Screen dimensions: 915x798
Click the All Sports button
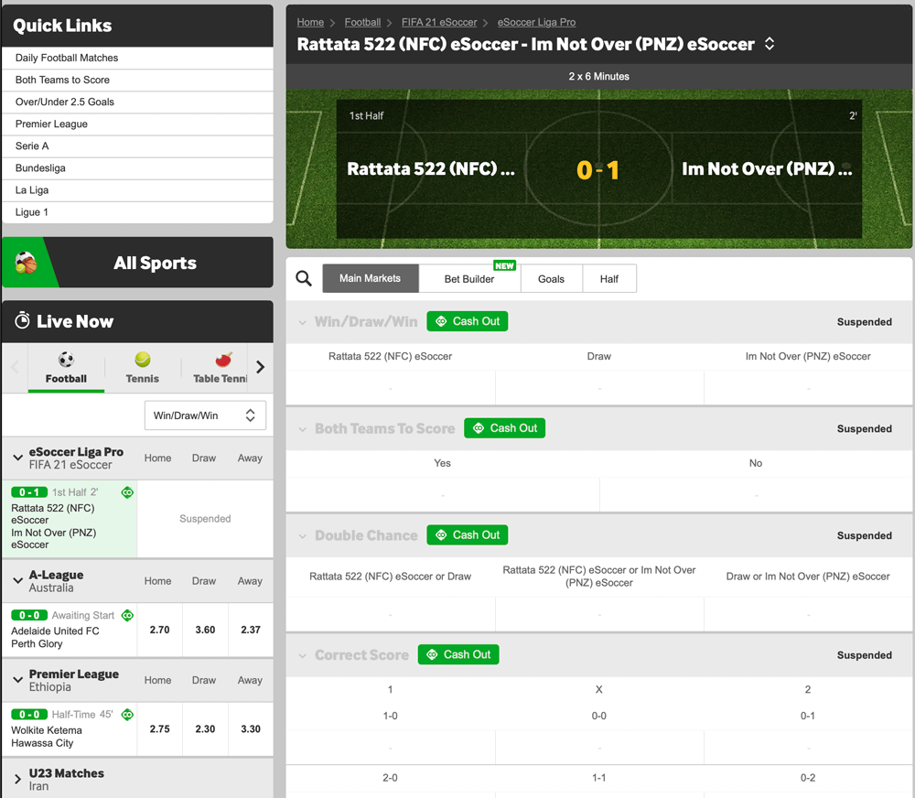[x=155, y=263]
